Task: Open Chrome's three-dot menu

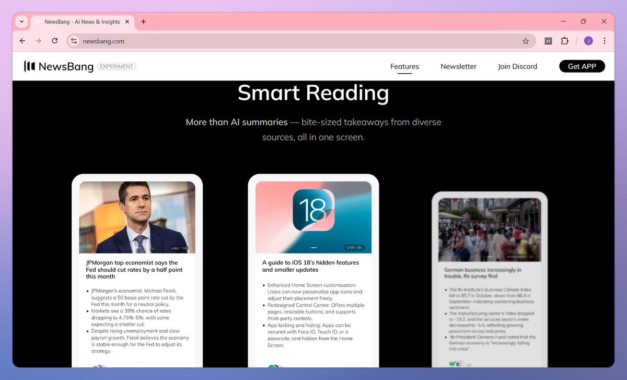Action: [x=605, y=40]
